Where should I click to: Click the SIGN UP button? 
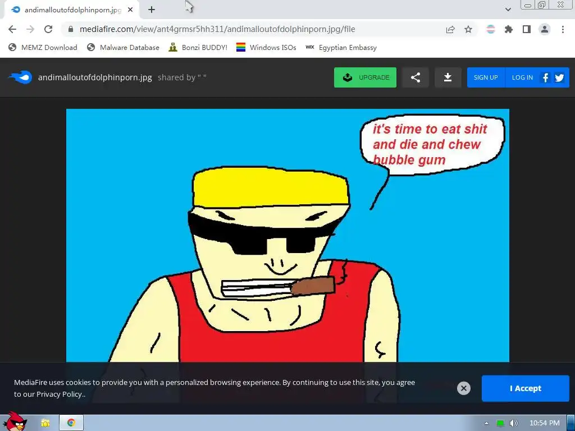tap(486, 77)
